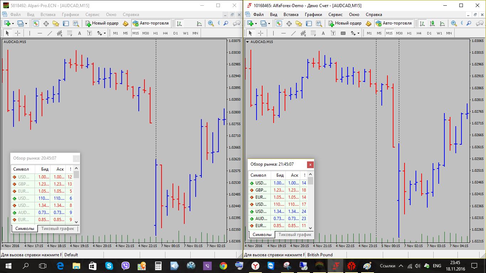This screenshot has height=273, width=486.
Task: Click New chart icon in Alpari window
Action: pyautogui.click(x=7, y=23)
